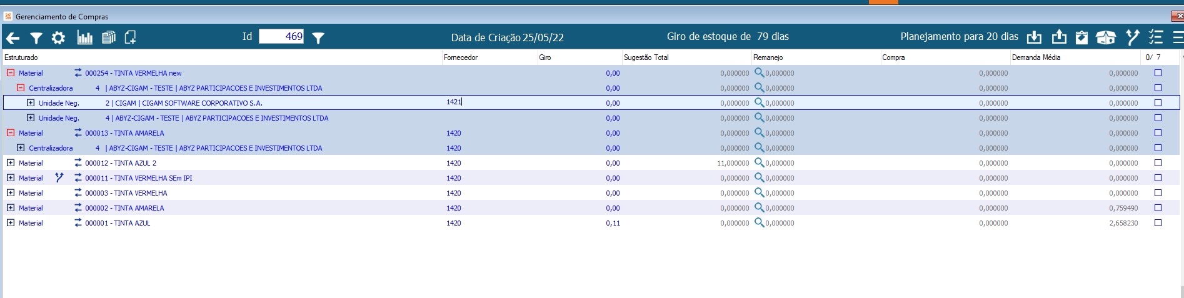
Task: Expand the 000011 TINTA VERMELHA SEm IPI material
Action: tap(10, 177)
